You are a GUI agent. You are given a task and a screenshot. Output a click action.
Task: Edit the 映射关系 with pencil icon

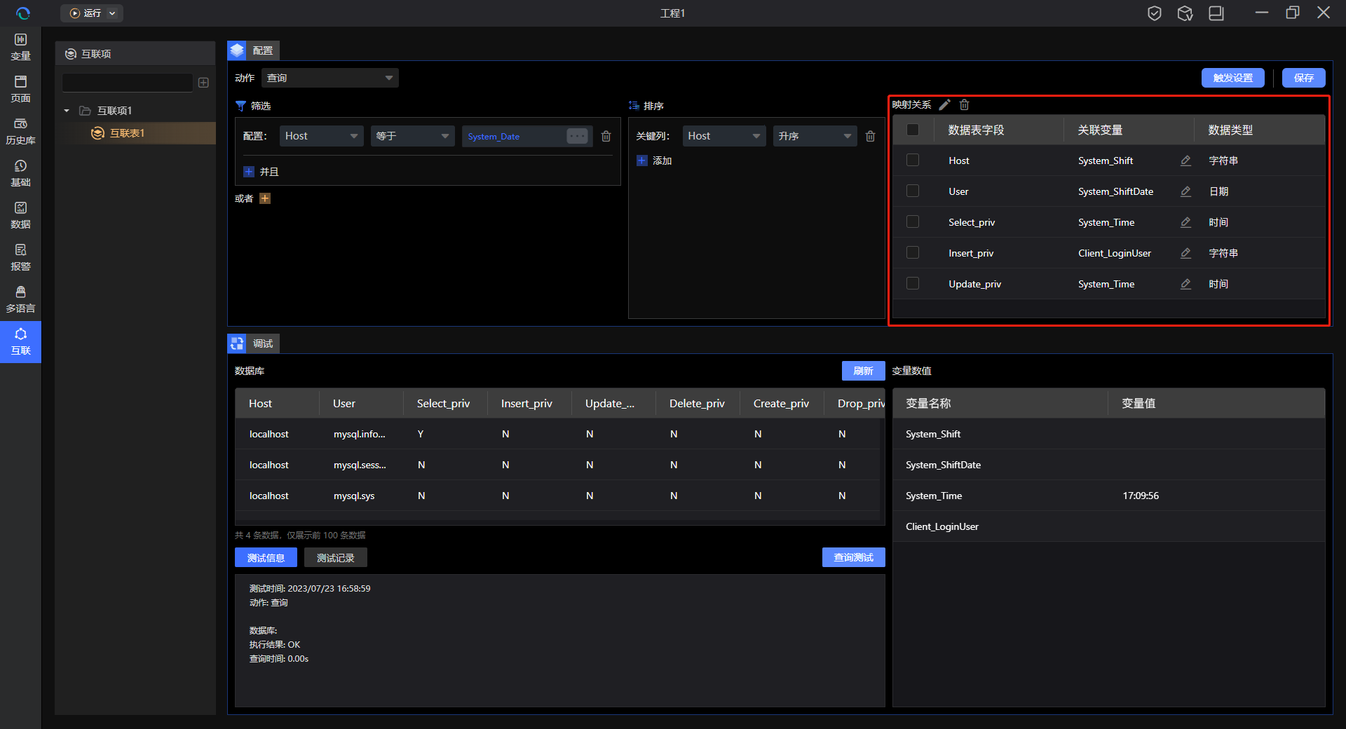pos(945,104)
